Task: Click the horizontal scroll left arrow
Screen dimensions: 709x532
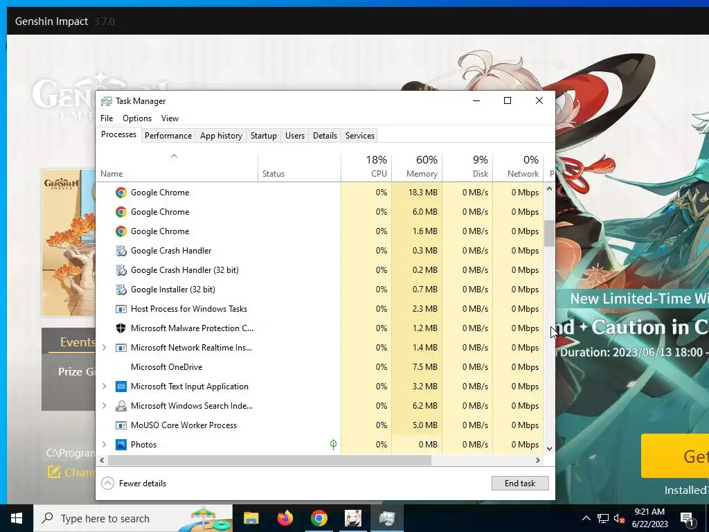Action: 102,461
